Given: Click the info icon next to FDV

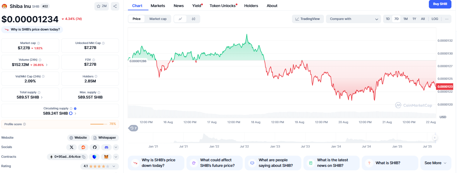Looking at the screenshot, I should pos(94,60).
